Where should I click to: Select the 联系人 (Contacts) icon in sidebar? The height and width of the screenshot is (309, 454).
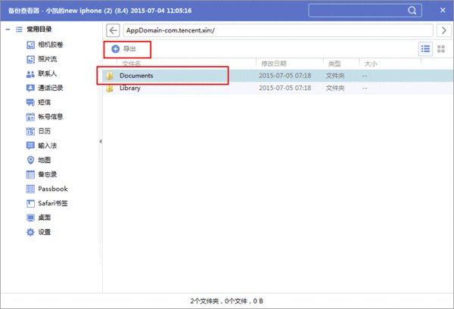tap(30, 73)
